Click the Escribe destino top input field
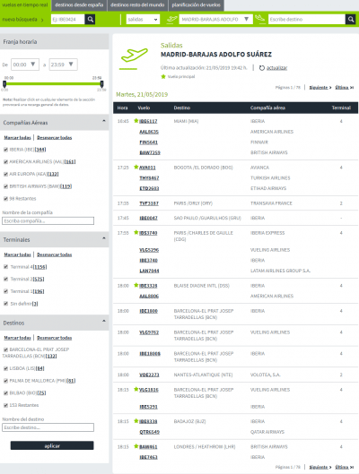Screen dimensions: 359x474 point(307,20)
